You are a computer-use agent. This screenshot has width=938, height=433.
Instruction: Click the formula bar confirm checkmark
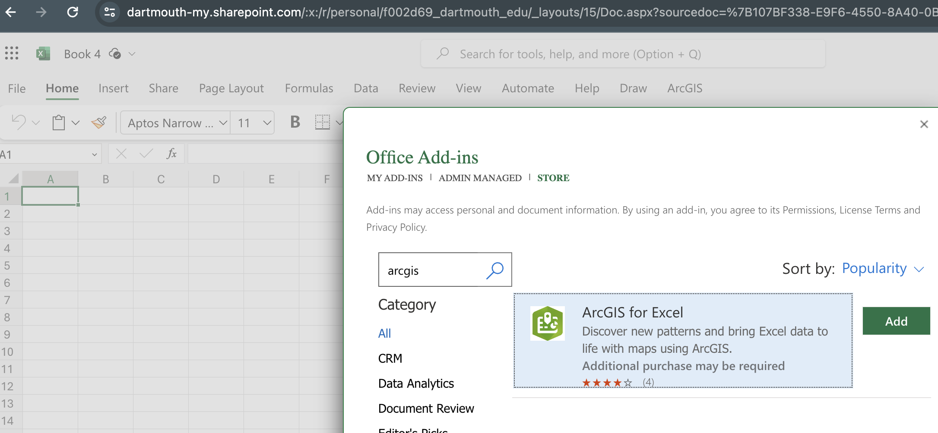146,154
